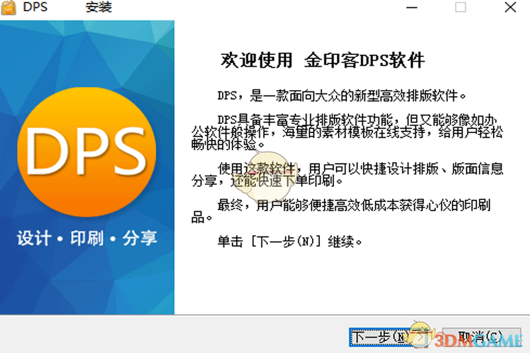Click the 下一步(N) button
530x353 pixels.
coord(388,337)
